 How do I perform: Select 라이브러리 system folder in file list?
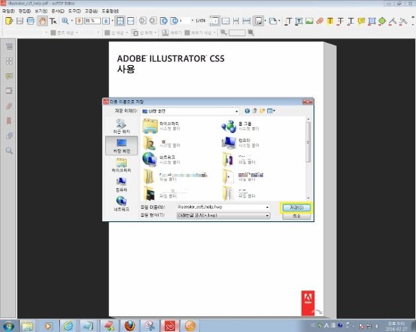point(161,126)
